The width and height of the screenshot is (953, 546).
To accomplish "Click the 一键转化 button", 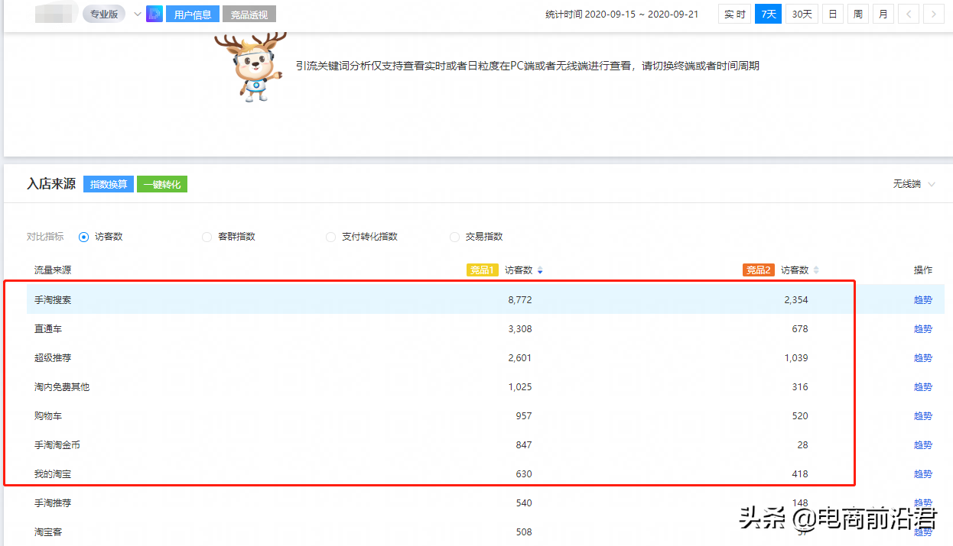I will click(x=162, y=184).
